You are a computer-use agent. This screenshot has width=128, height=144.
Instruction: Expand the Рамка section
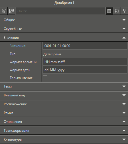64,113
